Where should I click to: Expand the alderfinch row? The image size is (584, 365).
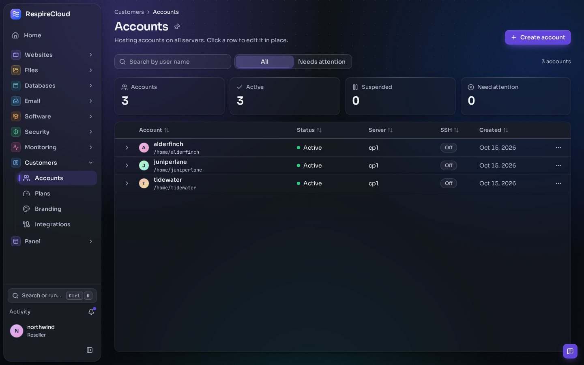[127, 148]
